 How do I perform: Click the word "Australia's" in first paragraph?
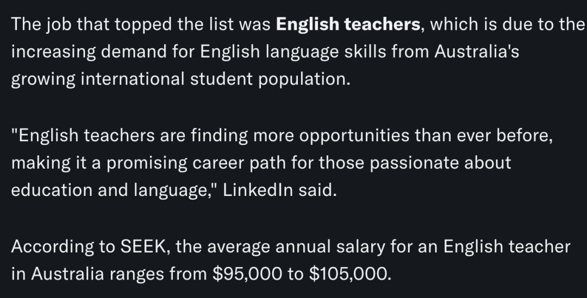point(477,52)
